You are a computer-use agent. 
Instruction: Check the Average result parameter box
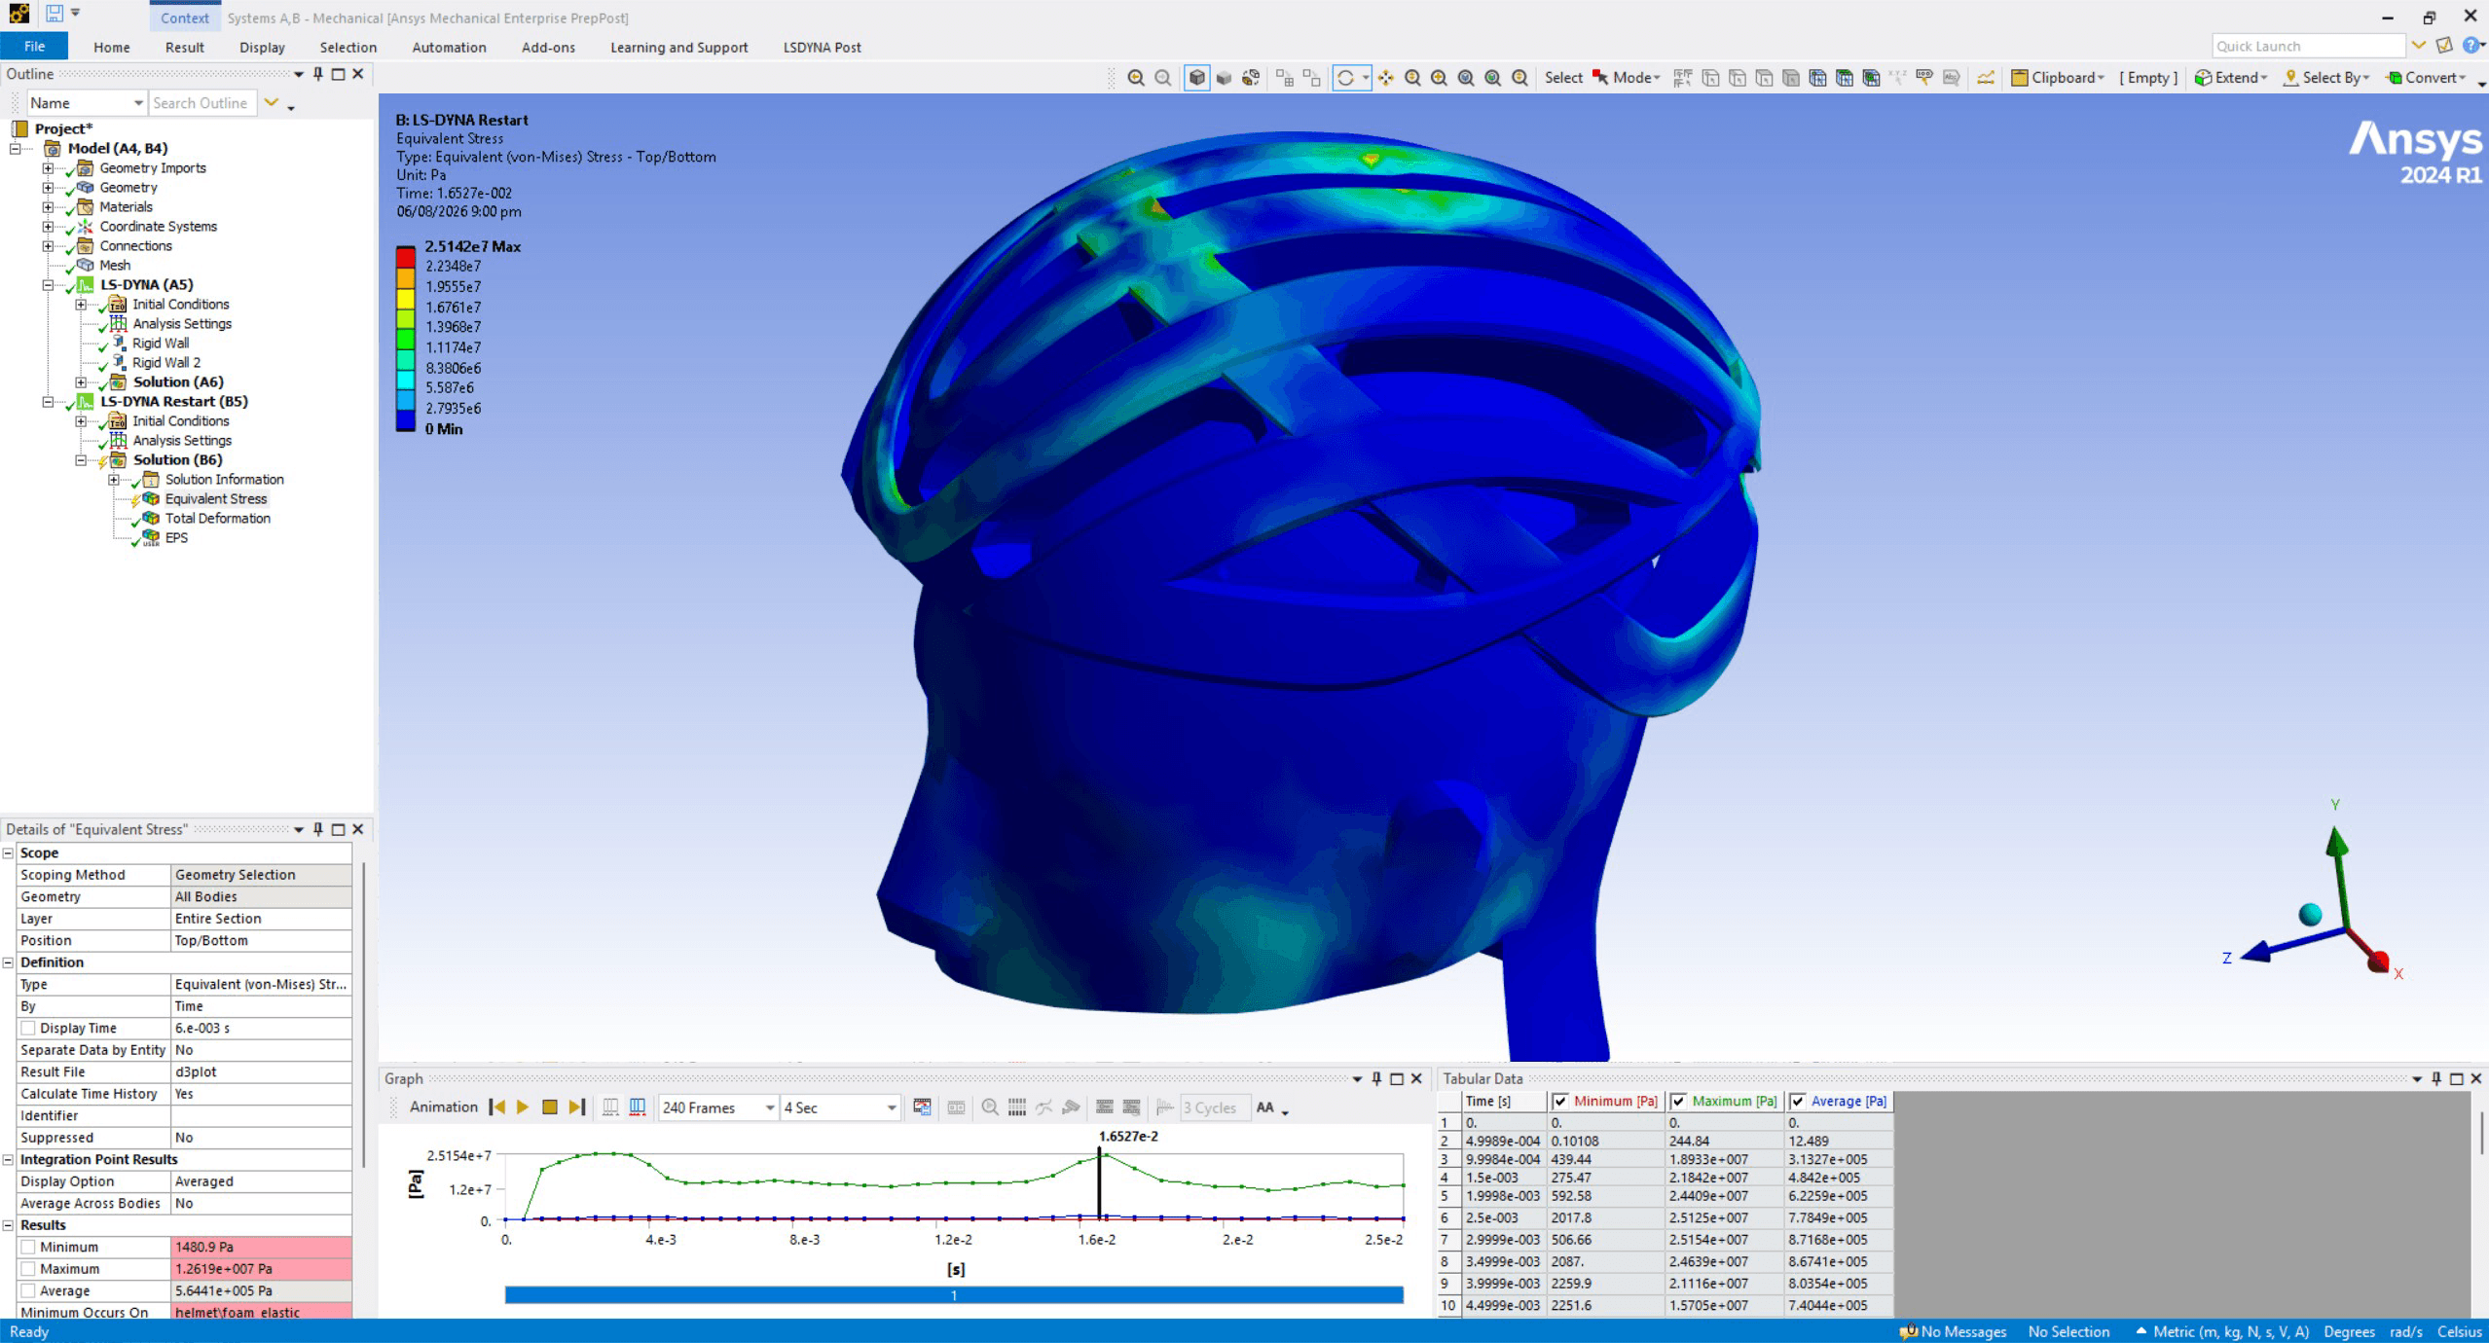click(x=28, y=1290)
